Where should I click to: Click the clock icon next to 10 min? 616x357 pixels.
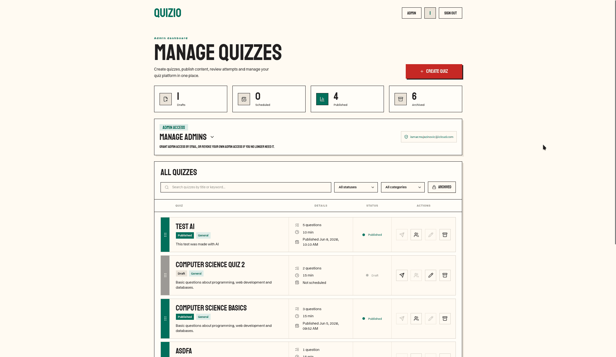[x=297, y=232]
